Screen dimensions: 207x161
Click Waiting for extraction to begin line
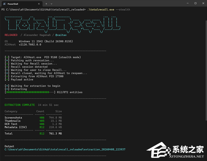click(x=32, y=86)
